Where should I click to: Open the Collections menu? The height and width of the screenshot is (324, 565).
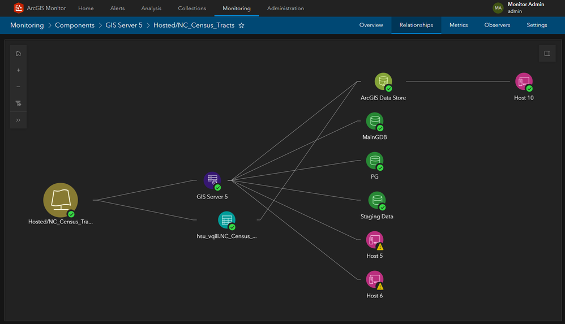click(x=192, y=8)
